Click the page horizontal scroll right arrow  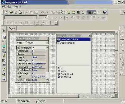click(113, 96)
